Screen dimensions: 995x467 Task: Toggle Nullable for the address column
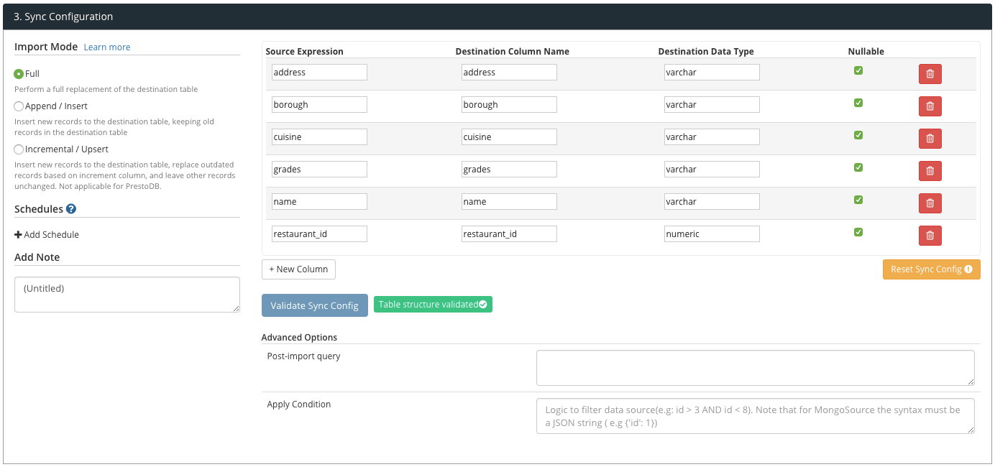pos(858,70)
